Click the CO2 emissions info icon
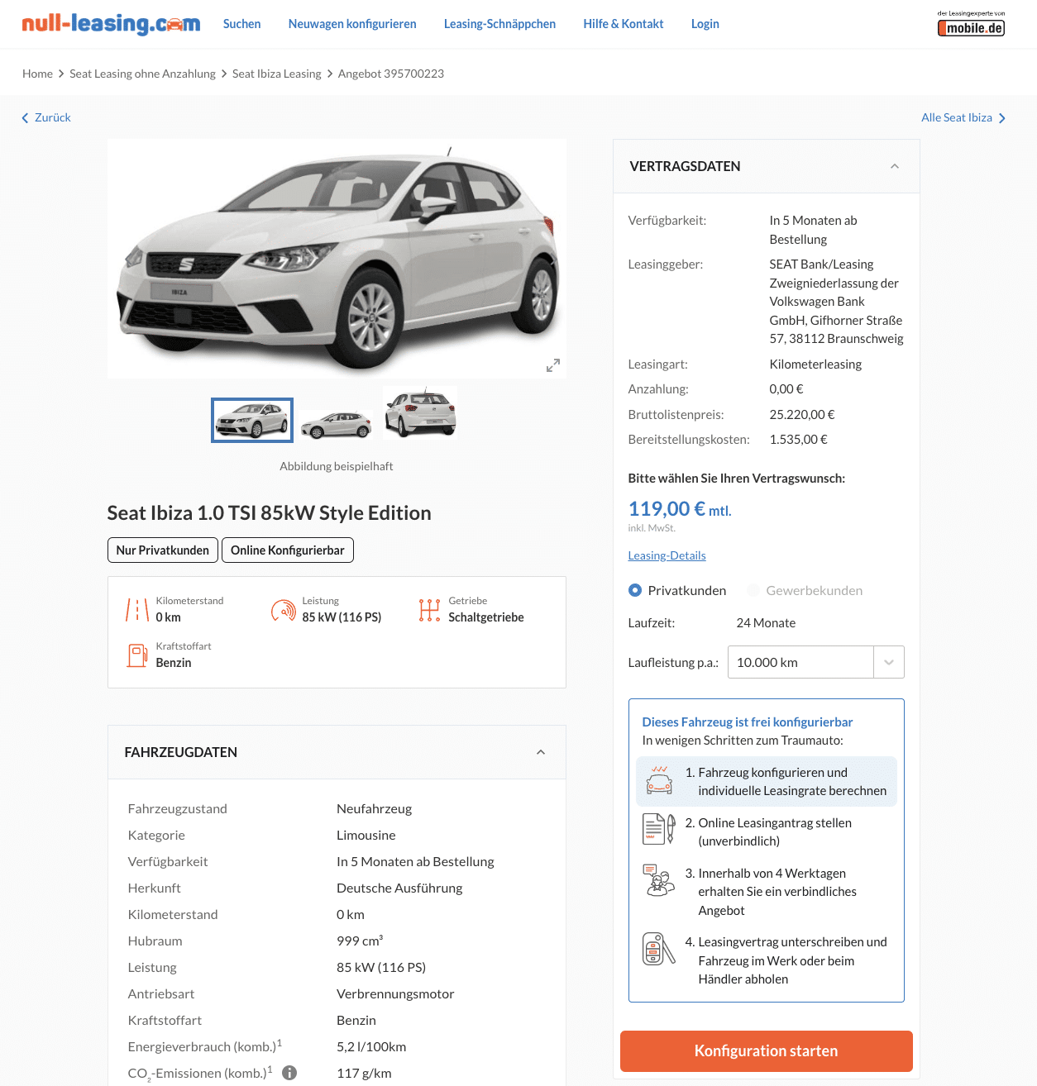1037x1086 pixels. [x=289, y=1073]
